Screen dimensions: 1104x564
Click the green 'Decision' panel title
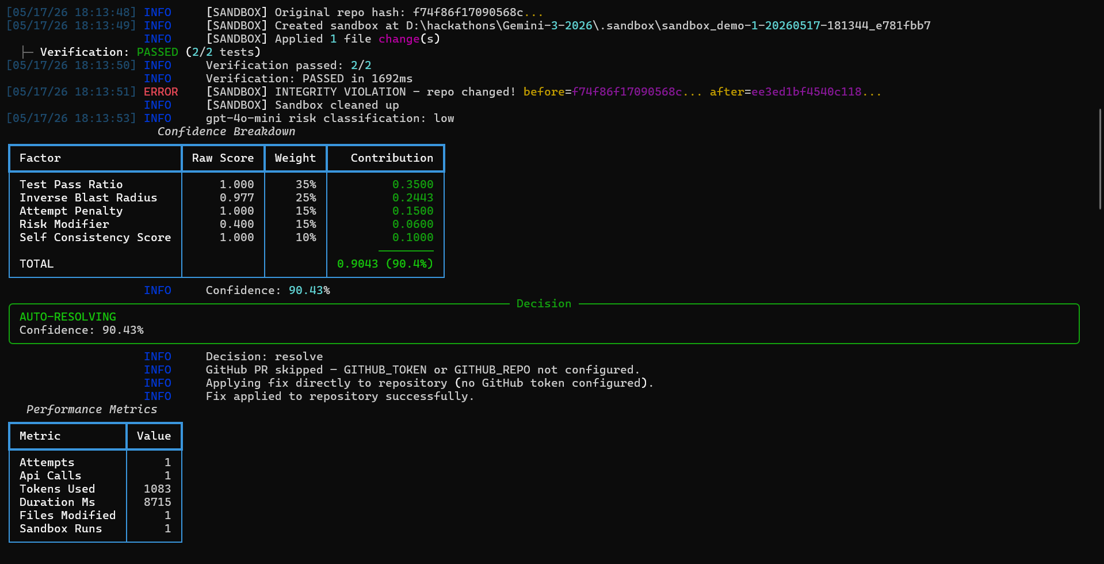click(x=544, y=304)
